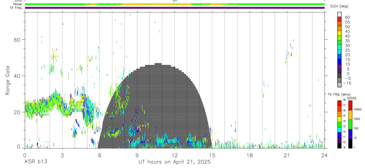This screenshot has width=365, height=168.
Task: Click the '15' tick label on time axis
Action: pyautogui.click(x=212, y=155)
